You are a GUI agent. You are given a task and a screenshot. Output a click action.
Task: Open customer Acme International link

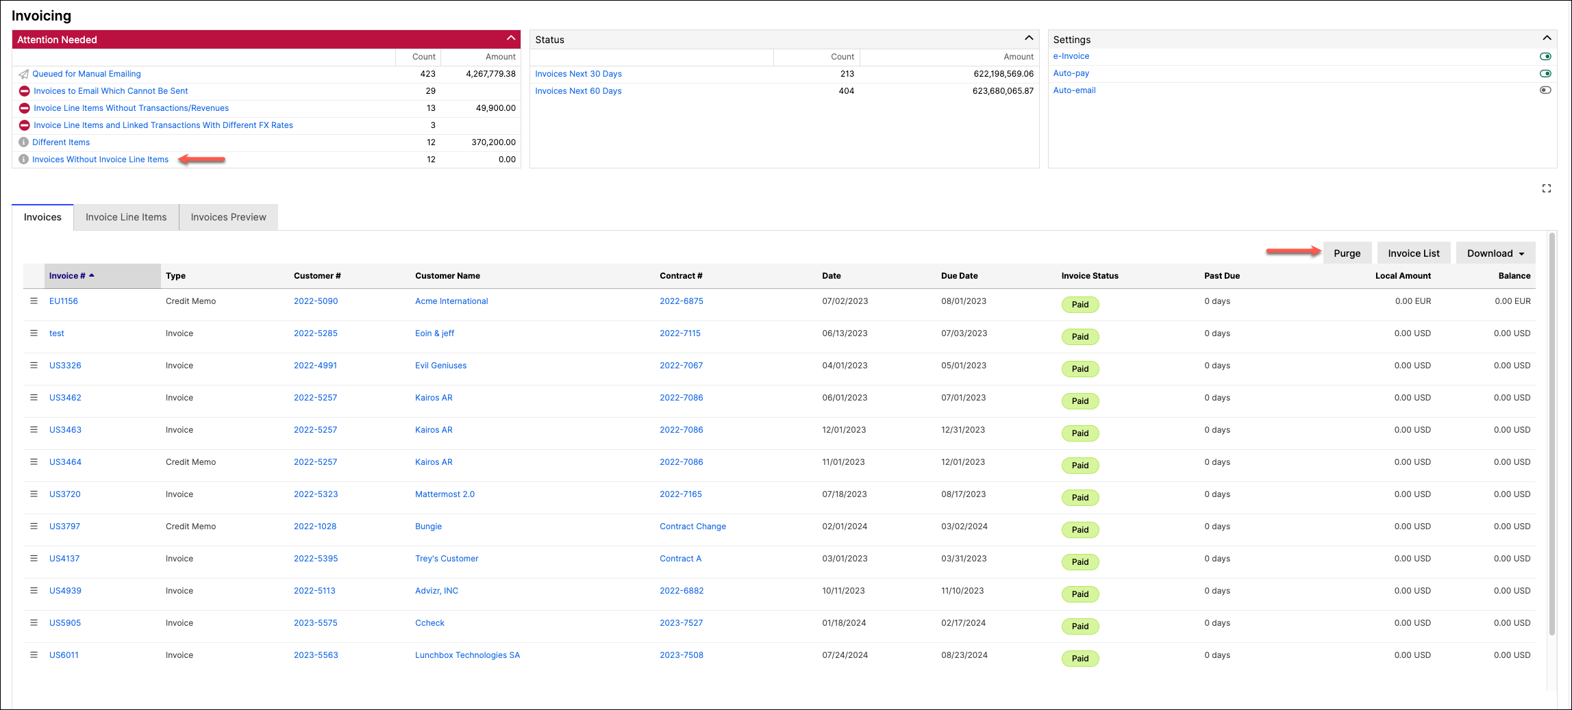point(451,301)
